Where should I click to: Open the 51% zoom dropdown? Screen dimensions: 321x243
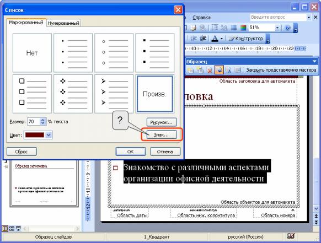point(277,28)
